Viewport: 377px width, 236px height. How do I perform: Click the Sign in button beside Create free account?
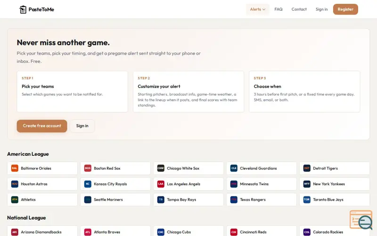(82, 126)
